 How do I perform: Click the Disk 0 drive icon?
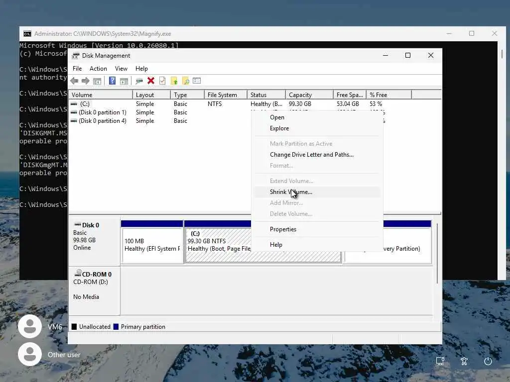(x=77, y=224)
